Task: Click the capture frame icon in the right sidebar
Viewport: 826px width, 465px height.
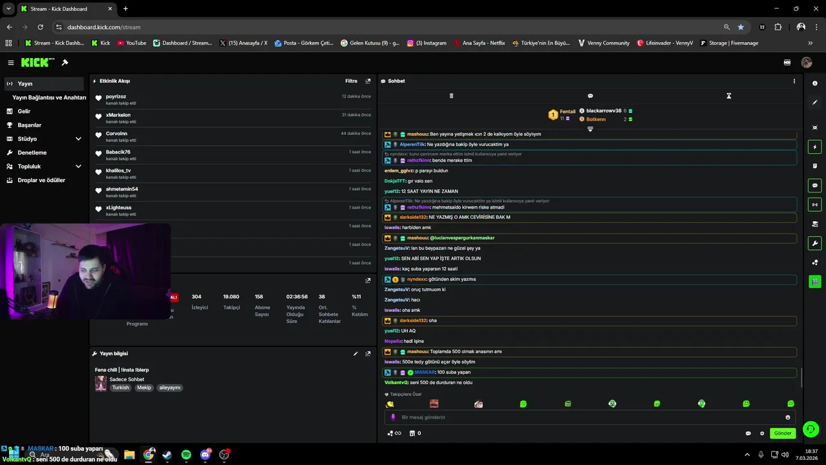Action: point(814,128)
